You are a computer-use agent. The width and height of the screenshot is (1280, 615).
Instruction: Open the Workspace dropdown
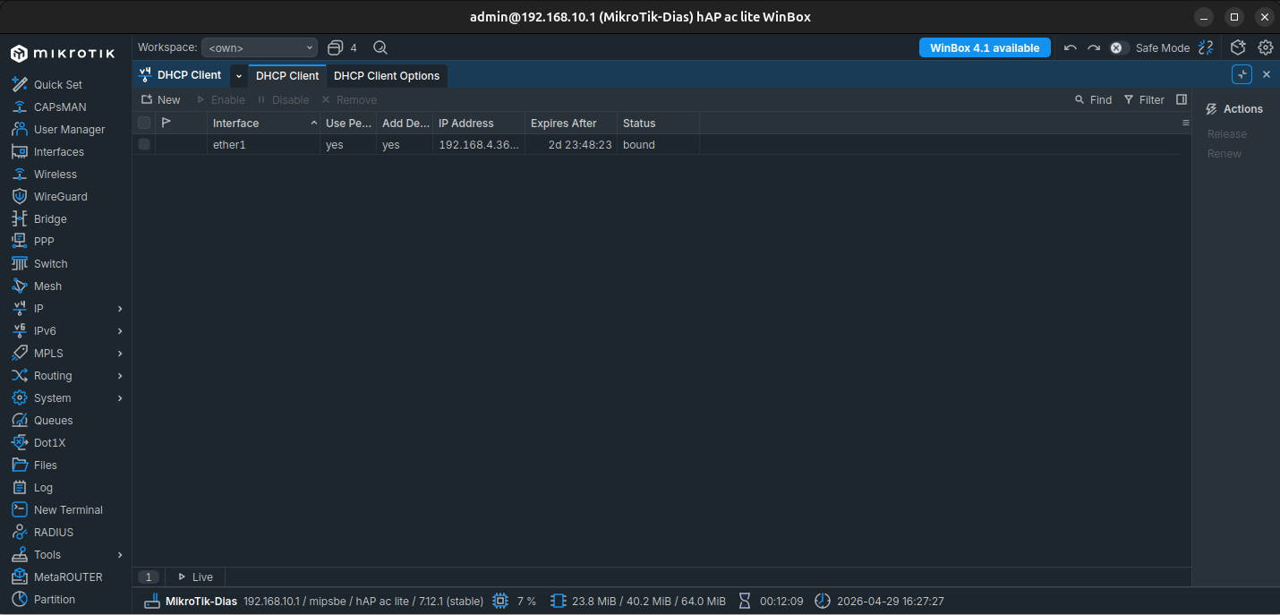260,47
